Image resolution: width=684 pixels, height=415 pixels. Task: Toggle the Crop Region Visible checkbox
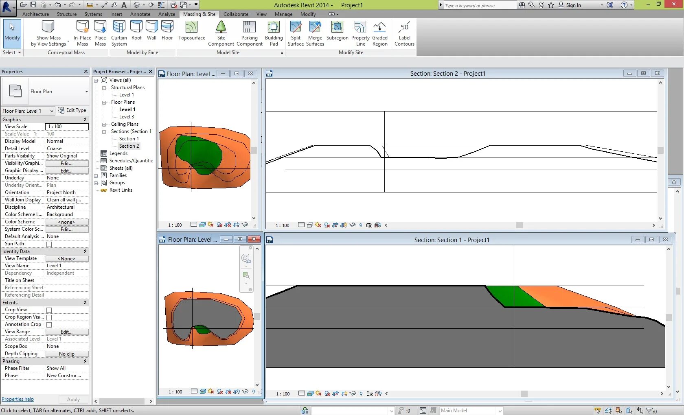coord(49,317)
